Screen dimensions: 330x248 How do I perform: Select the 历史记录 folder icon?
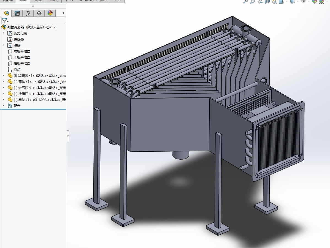coord(10,33)
